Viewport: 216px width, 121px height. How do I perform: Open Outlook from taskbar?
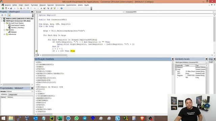point(35,118)
